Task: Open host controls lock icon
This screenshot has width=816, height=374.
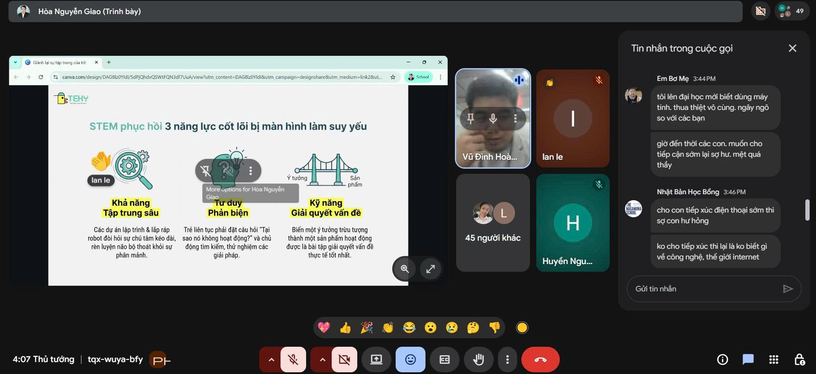Action: point(799,360)
